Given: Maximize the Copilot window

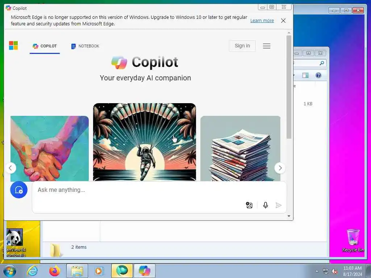Looking at the screenshot, I should (272, 7).
